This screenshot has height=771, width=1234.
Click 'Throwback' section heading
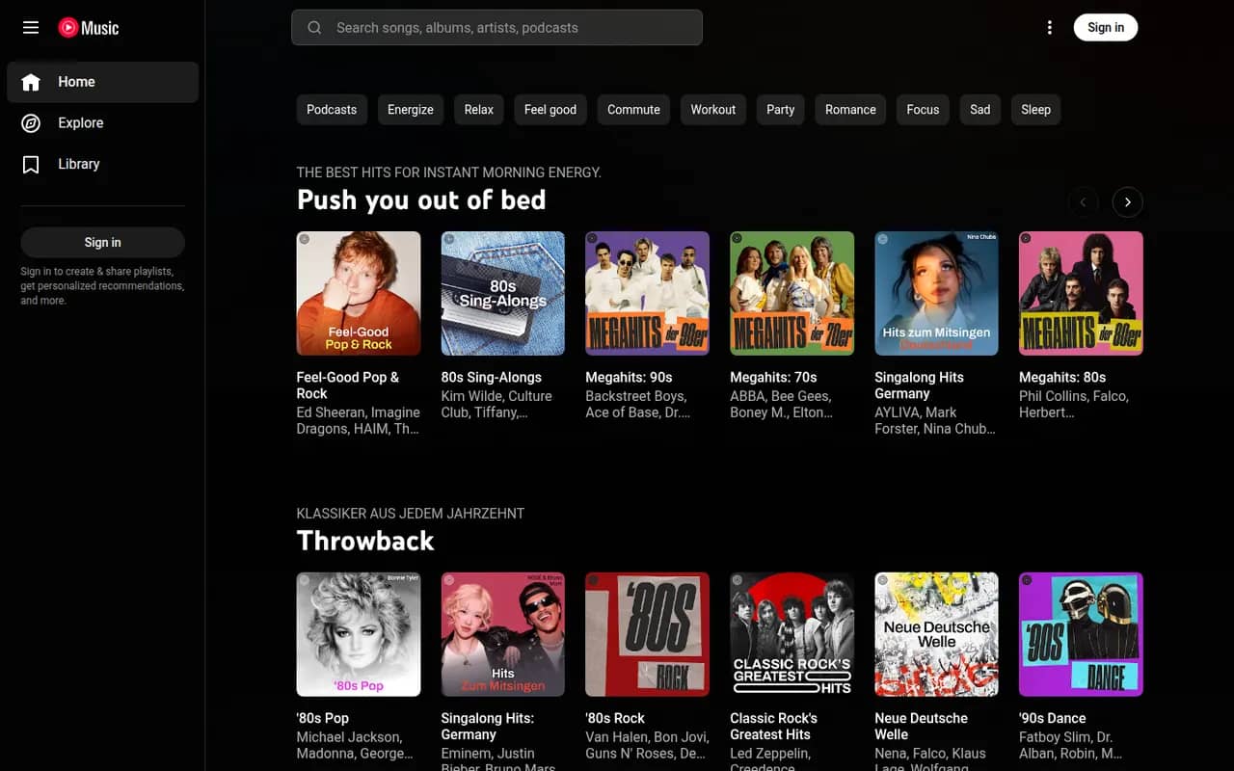[365, 541]
